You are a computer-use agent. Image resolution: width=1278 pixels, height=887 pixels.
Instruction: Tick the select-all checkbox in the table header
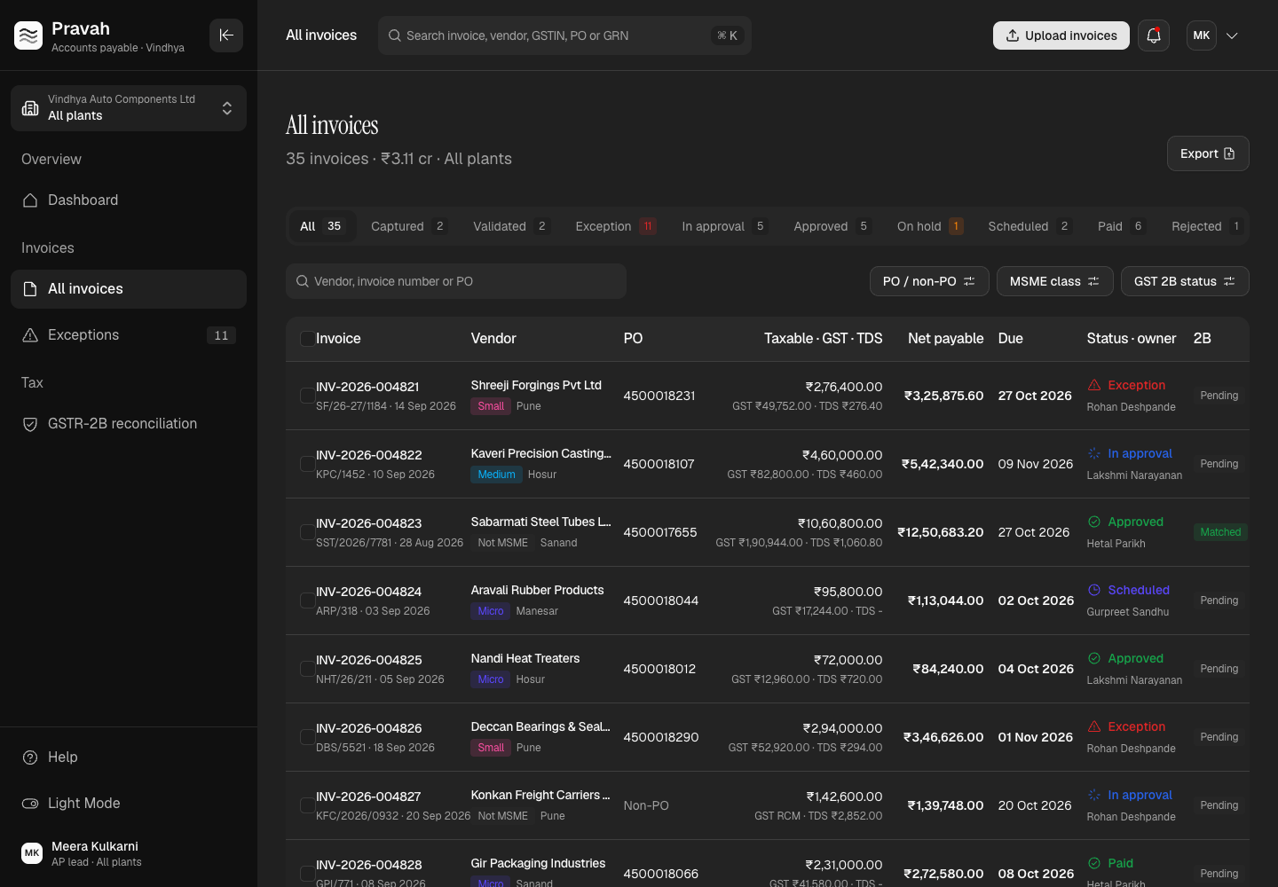(306, 339)
